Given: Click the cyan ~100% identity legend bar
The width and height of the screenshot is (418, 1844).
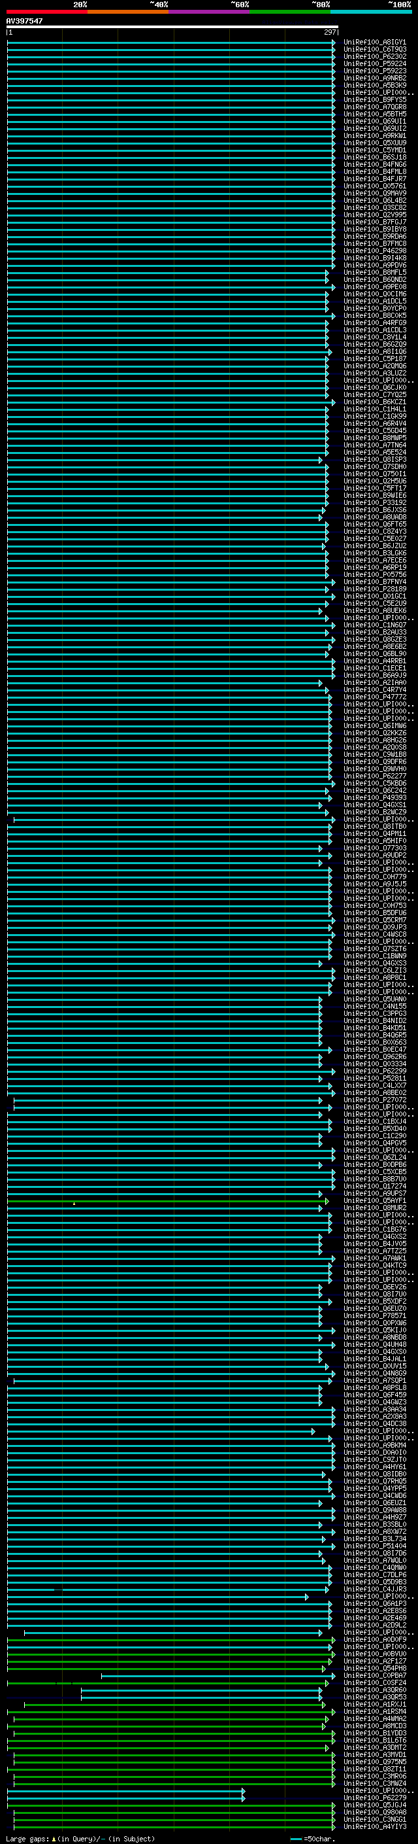Looking at the screenshot, I should tap(371, 12).
